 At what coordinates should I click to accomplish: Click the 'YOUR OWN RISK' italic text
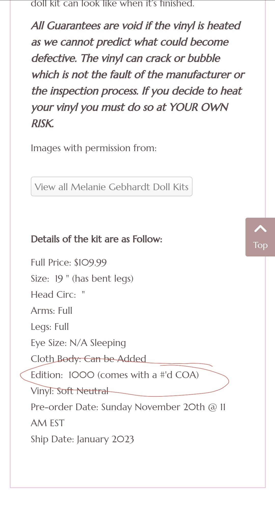tap(130, 115)
